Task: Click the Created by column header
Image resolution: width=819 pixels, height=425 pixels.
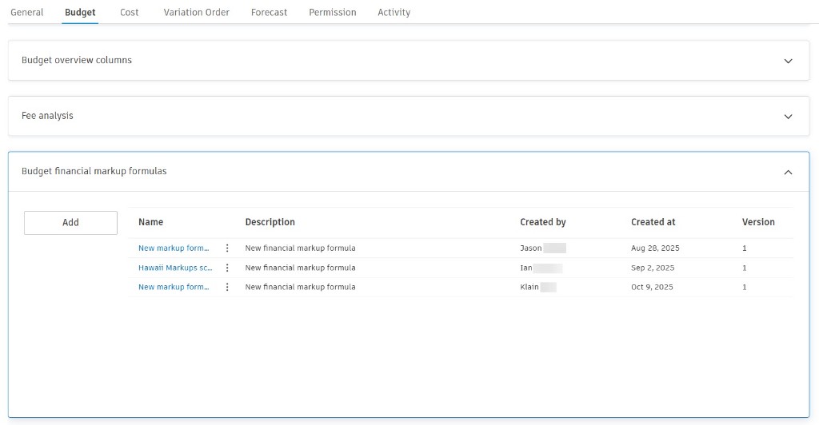Action: pos(543,222)
